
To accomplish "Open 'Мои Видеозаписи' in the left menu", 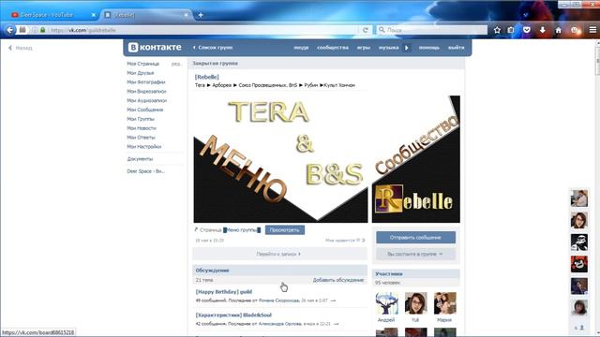I will click(146, 92).
